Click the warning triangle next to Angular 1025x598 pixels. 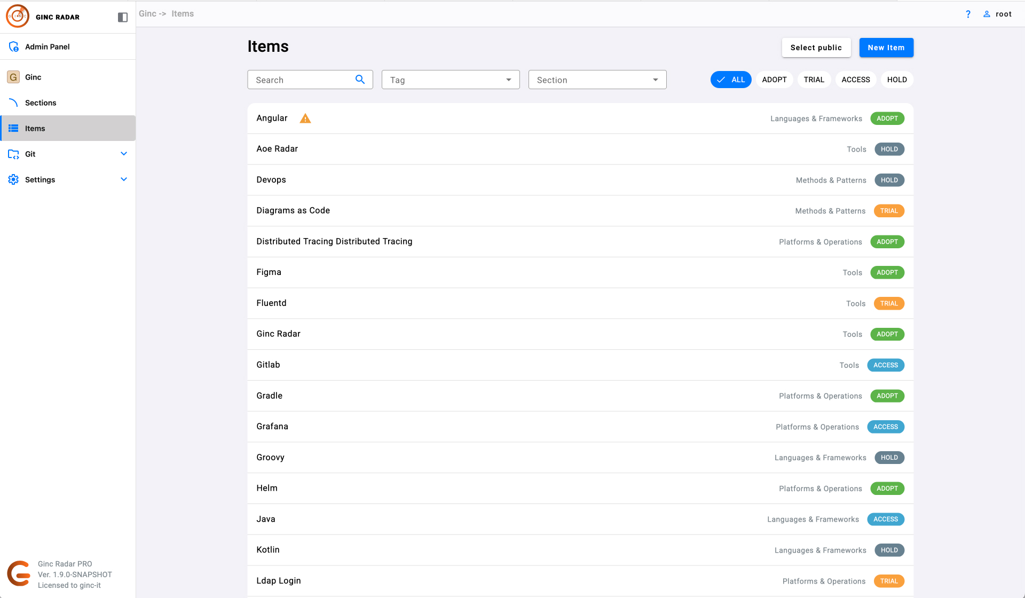305,118
